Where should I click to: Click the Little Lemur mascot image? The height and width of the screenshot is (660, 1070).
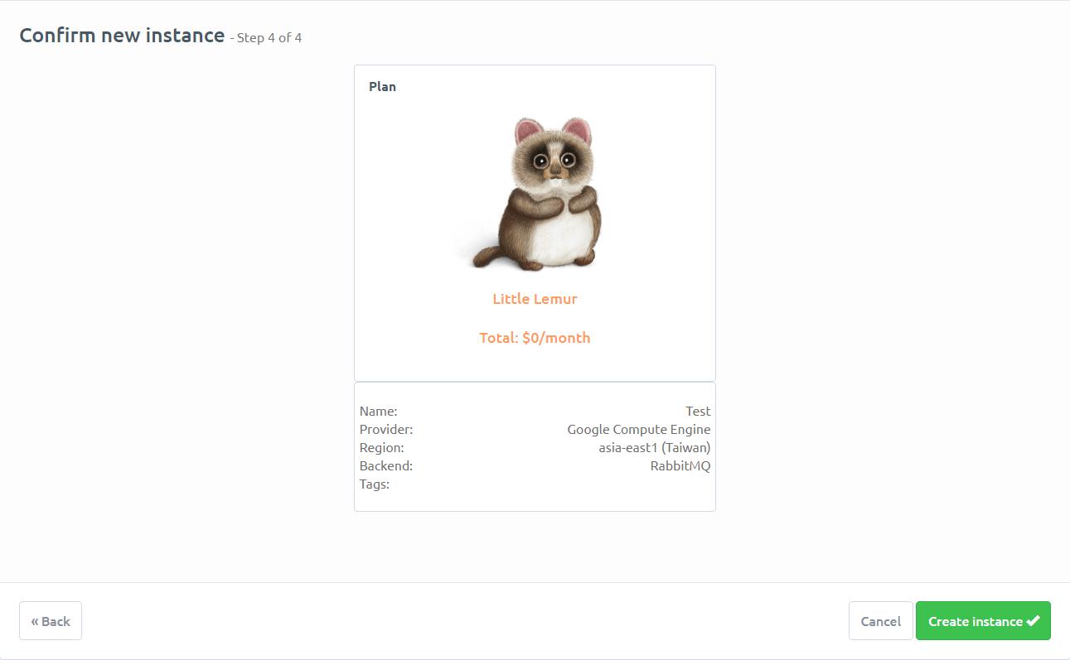pyautogui.click(x=535, y=194)
